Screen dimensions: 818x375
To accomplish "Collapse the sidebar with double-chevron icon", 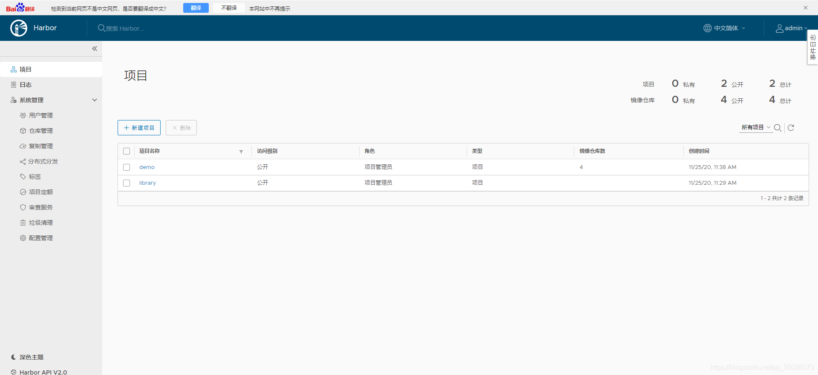I will (x=95, y=49).
